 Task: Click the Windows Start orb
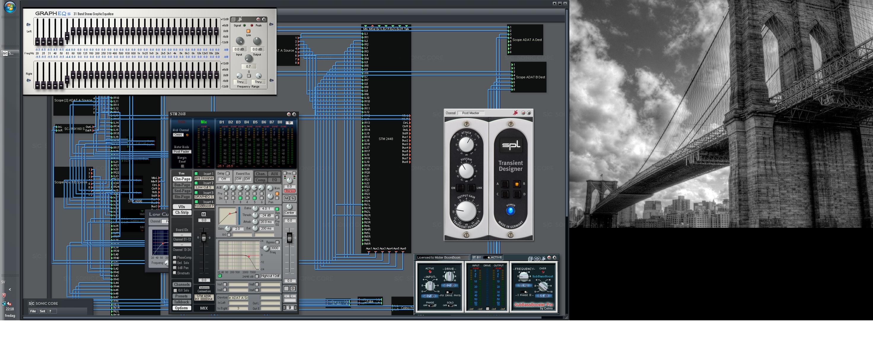click(x=9, y=7)
